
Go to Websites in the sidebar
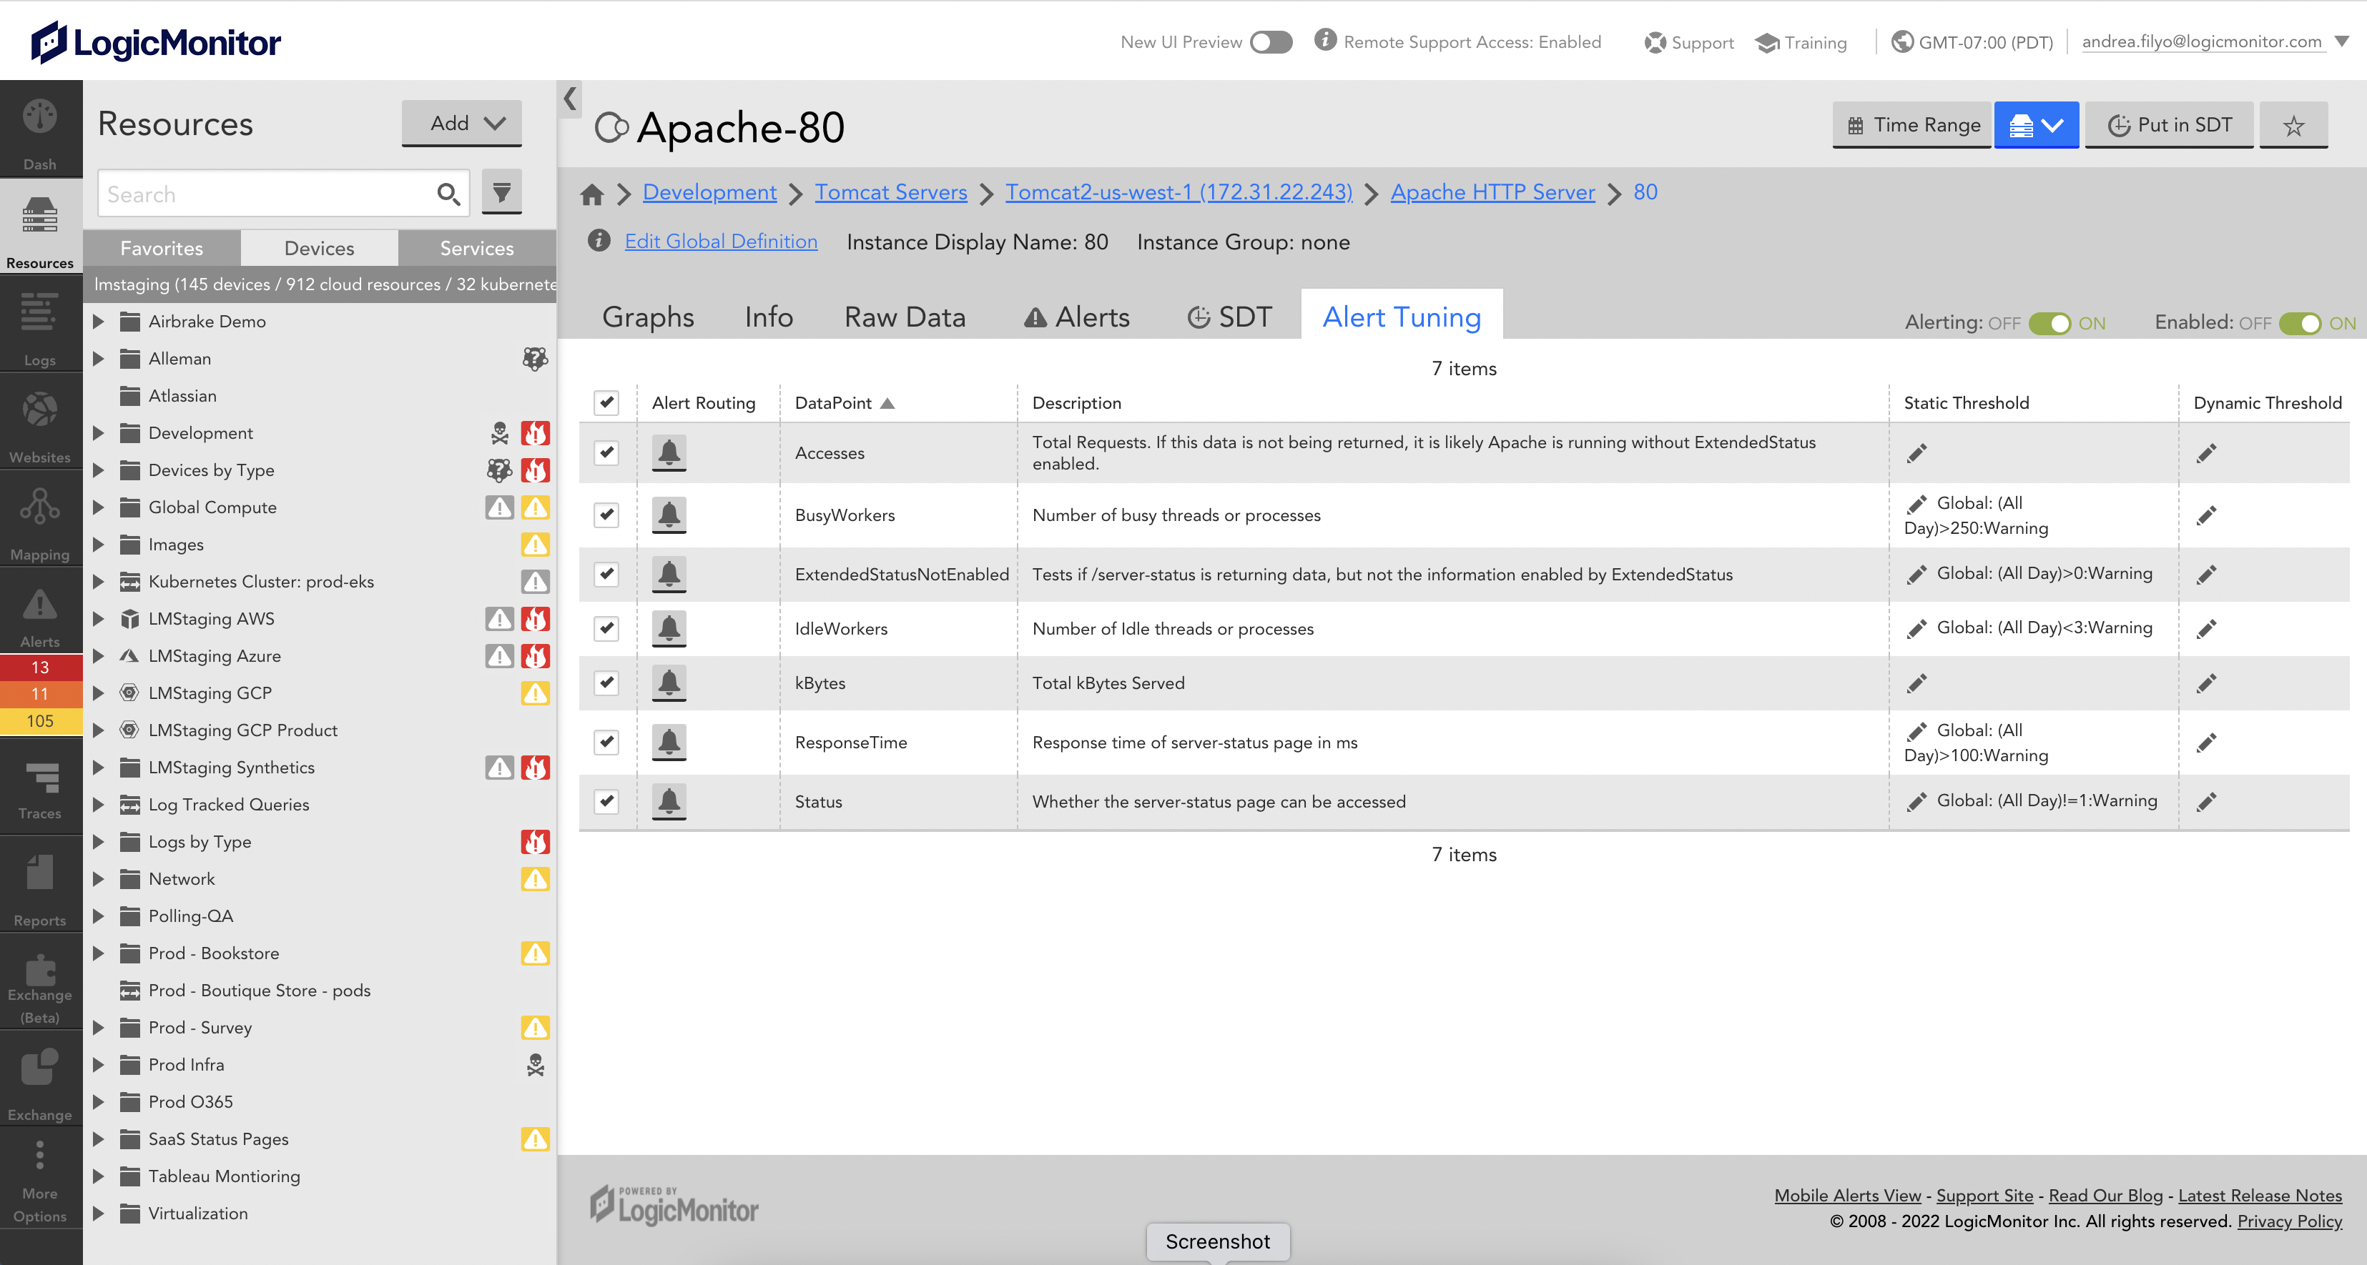coord(39,425)
